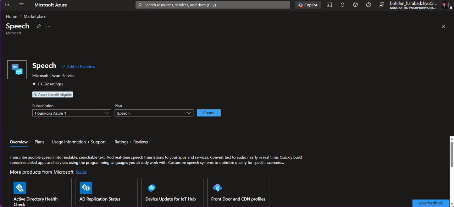Click the vertical scrollbar thumb
Image resolution: width=454 pixels, height=207 pixels.
(452, 154)
